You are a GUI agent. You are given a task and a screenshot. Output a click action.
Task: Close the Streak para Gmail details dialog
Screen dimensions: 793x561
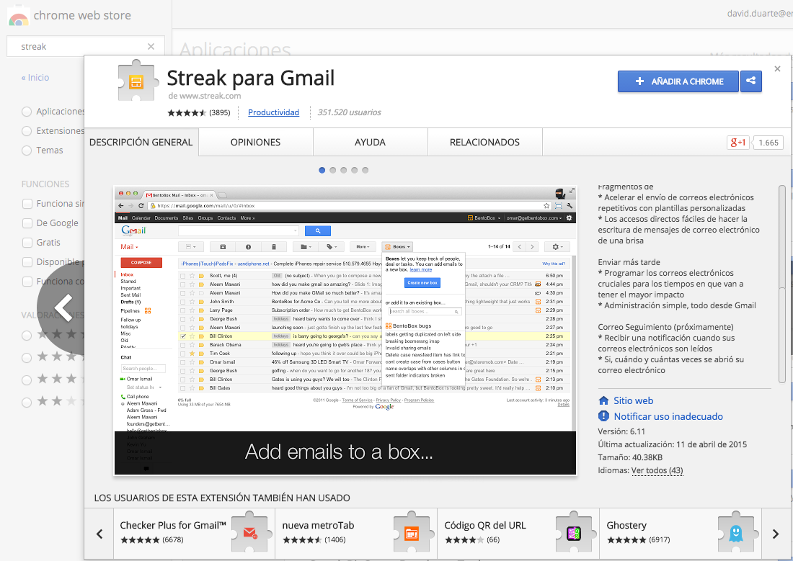[x=777, y=68]
